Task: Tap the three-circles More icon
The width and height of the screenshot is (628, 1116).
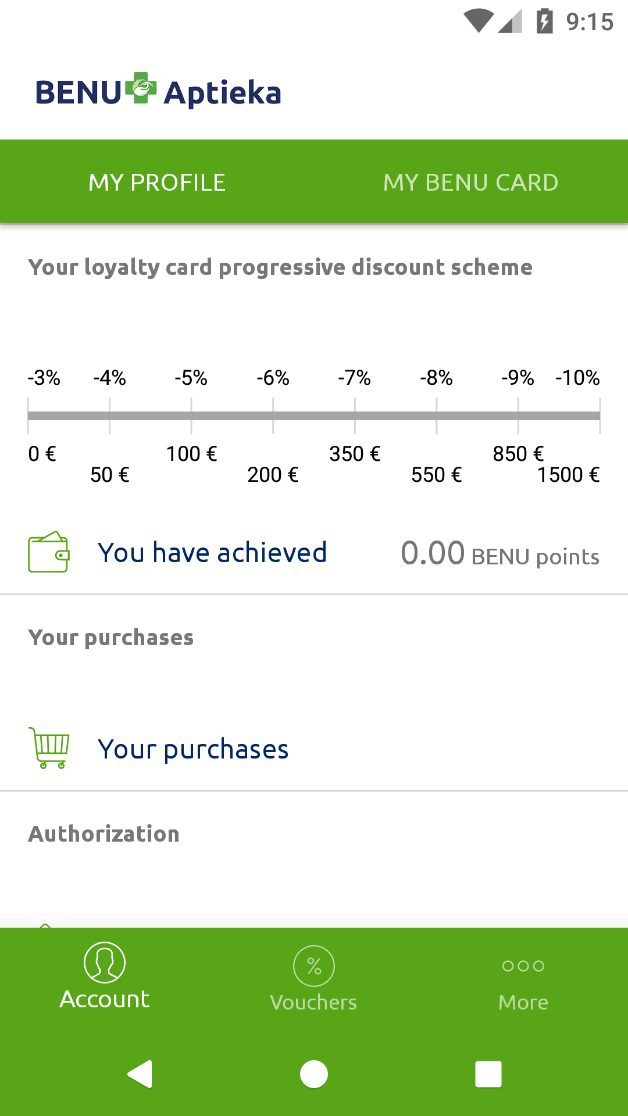Action: [523, 966]
